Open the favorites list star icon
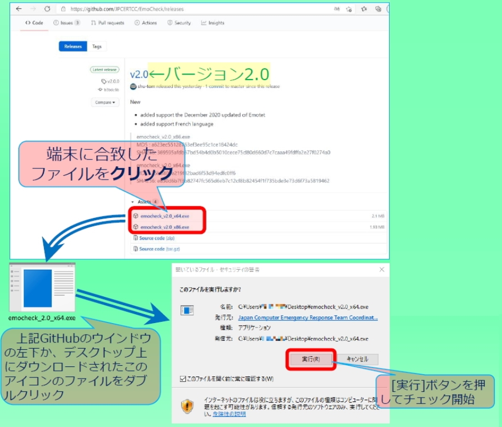The height and width of the screenshot is (427, 502). 364,9
